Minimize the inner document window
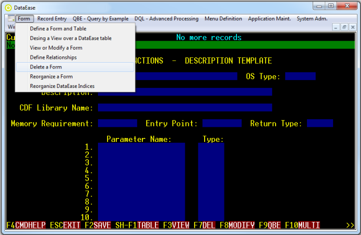 (336, 27)
